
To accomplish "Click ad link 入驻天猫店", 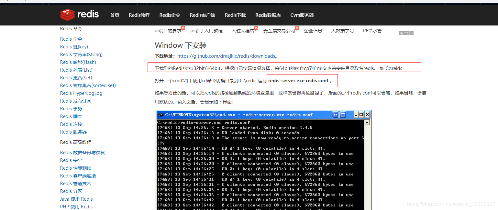I will click(x=243, y=31).
